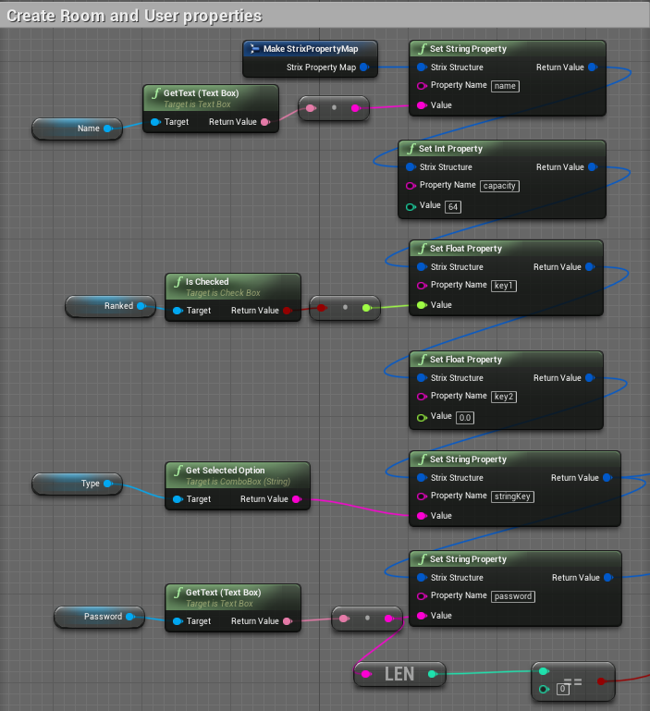650x711 pixels.
Task: Click the Strix Property Map output pin
Action: pos(364,67)
